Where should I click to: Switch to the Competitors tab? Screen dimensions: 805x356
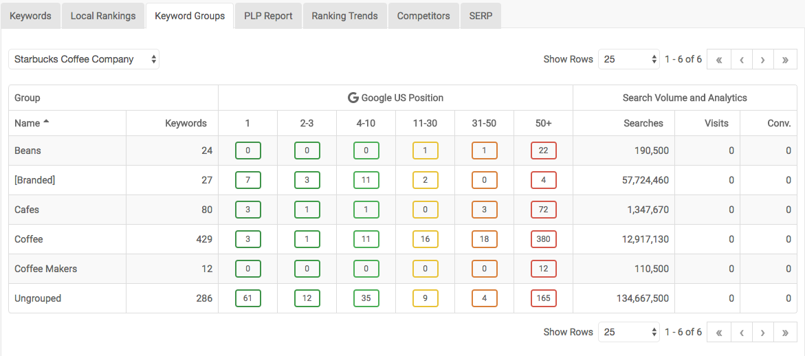click(x=423, y=15)
